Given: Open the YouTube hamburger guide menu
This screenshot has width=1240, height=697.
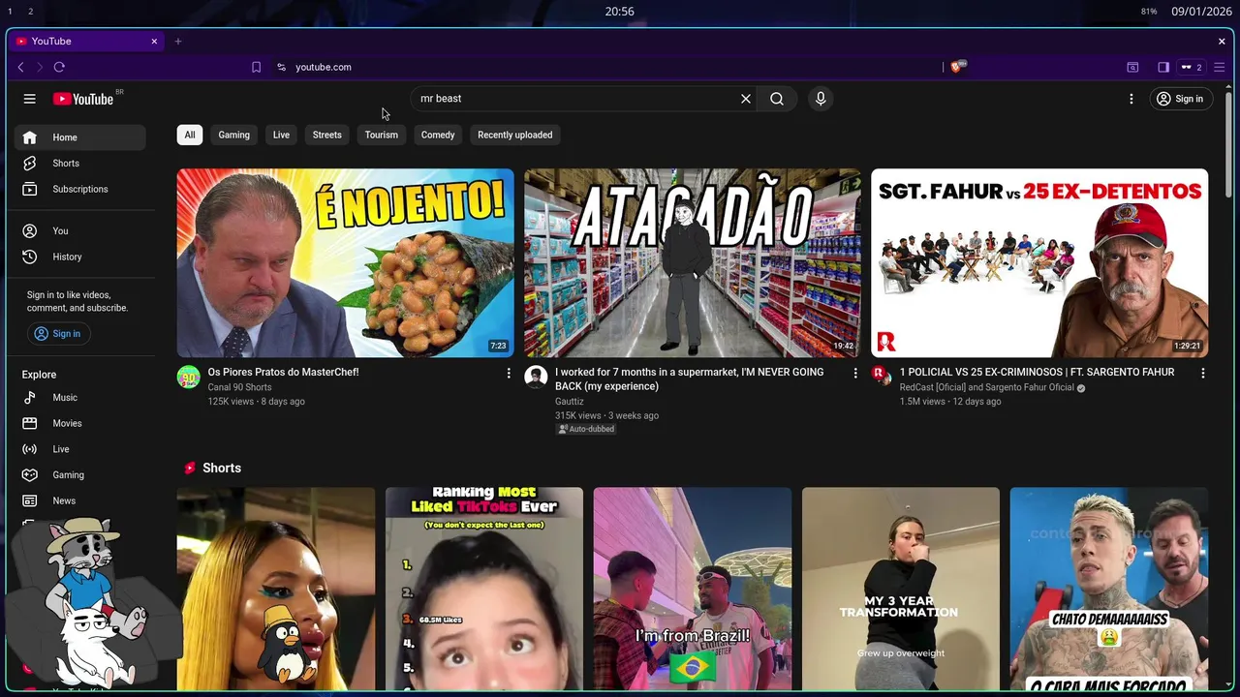Looking at the screenshot, I should [x=30, y=99].
